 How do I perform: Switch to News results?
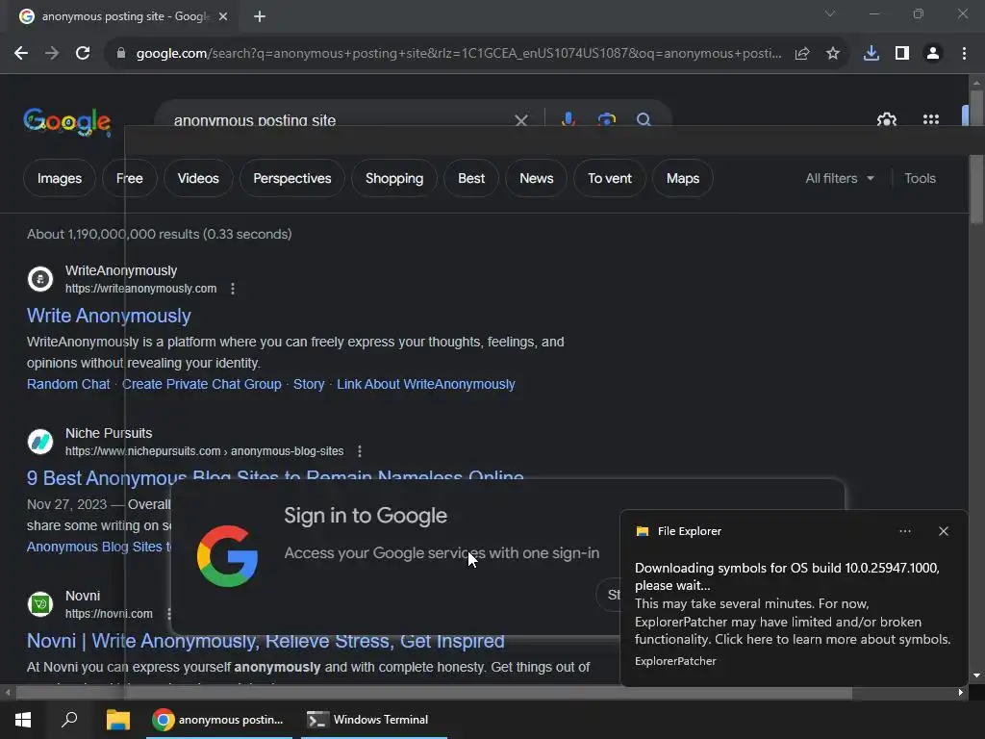(536, 178)
